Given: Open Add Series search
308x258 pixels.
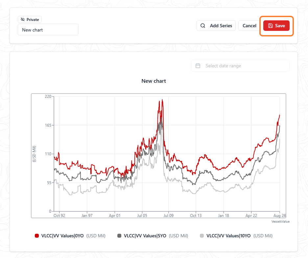Looking at the screenshot, I should (216, 26).
